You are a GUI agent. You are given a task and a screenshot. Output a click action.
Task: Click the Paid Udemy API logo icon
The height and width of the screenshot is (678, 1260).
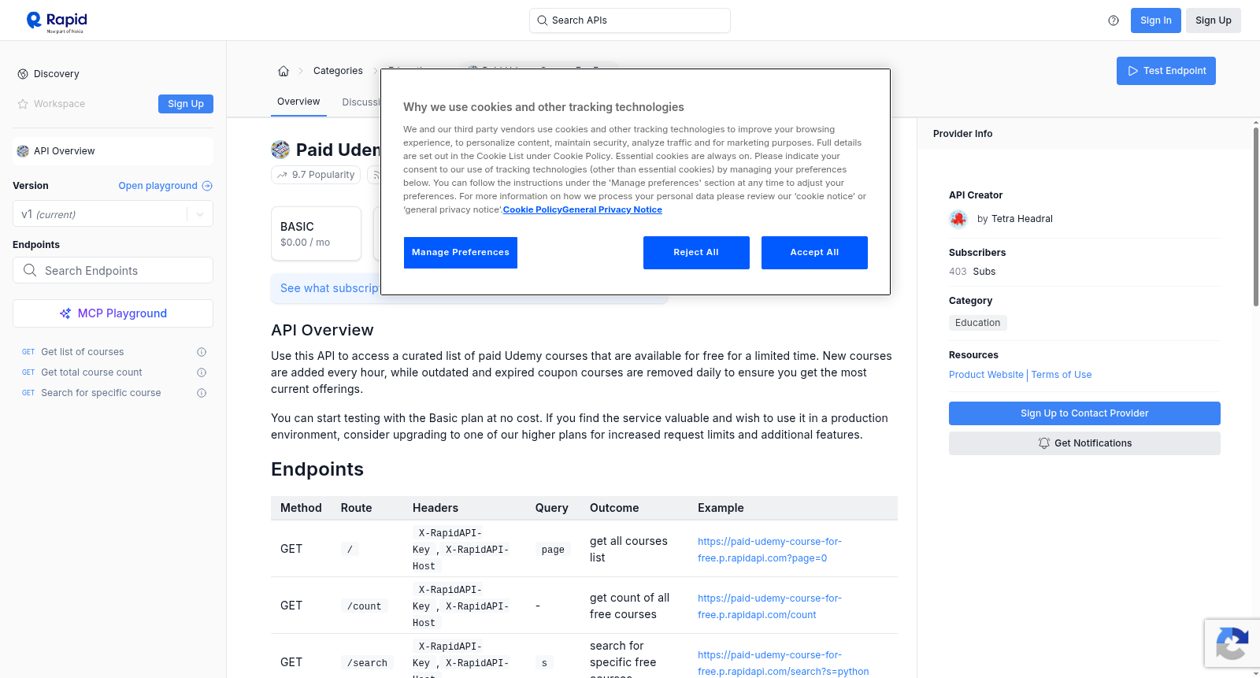point(280,150)
